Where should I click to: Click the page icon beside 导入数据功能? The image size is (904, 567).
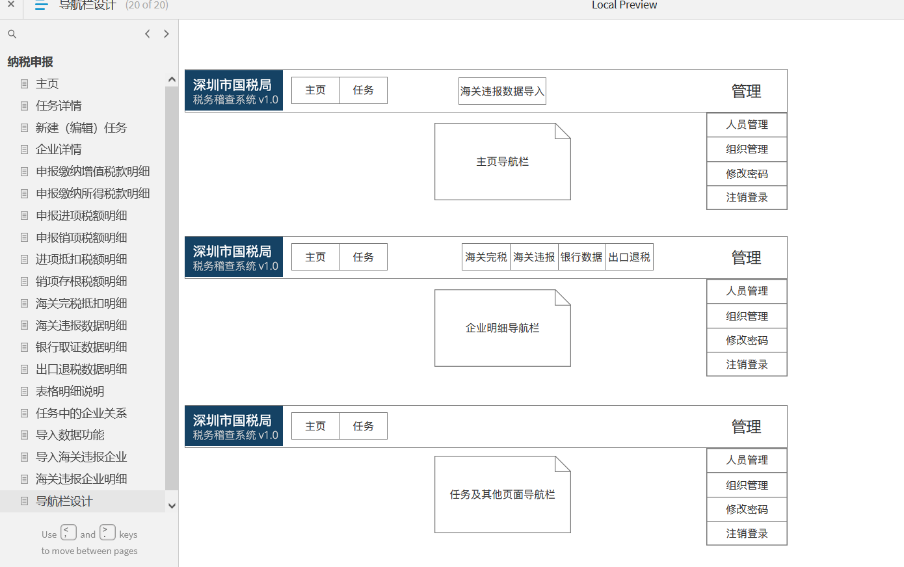(x=25, y=435)
